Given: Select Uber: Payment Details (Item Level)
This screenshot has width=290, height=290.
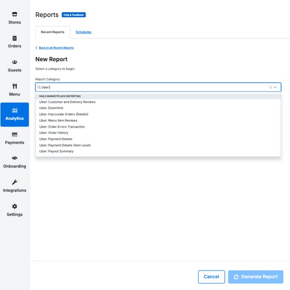Looking at the screenshot, I should (158, 145).
